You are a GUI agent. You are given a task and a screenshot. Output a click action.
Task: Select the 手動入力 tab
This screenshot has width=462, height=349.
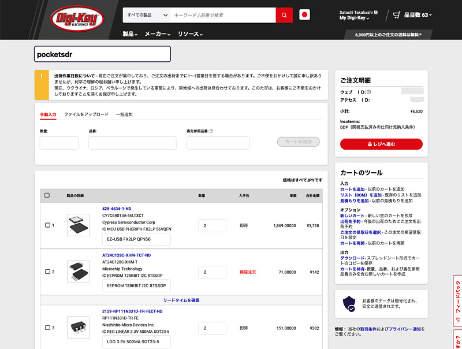48,114
